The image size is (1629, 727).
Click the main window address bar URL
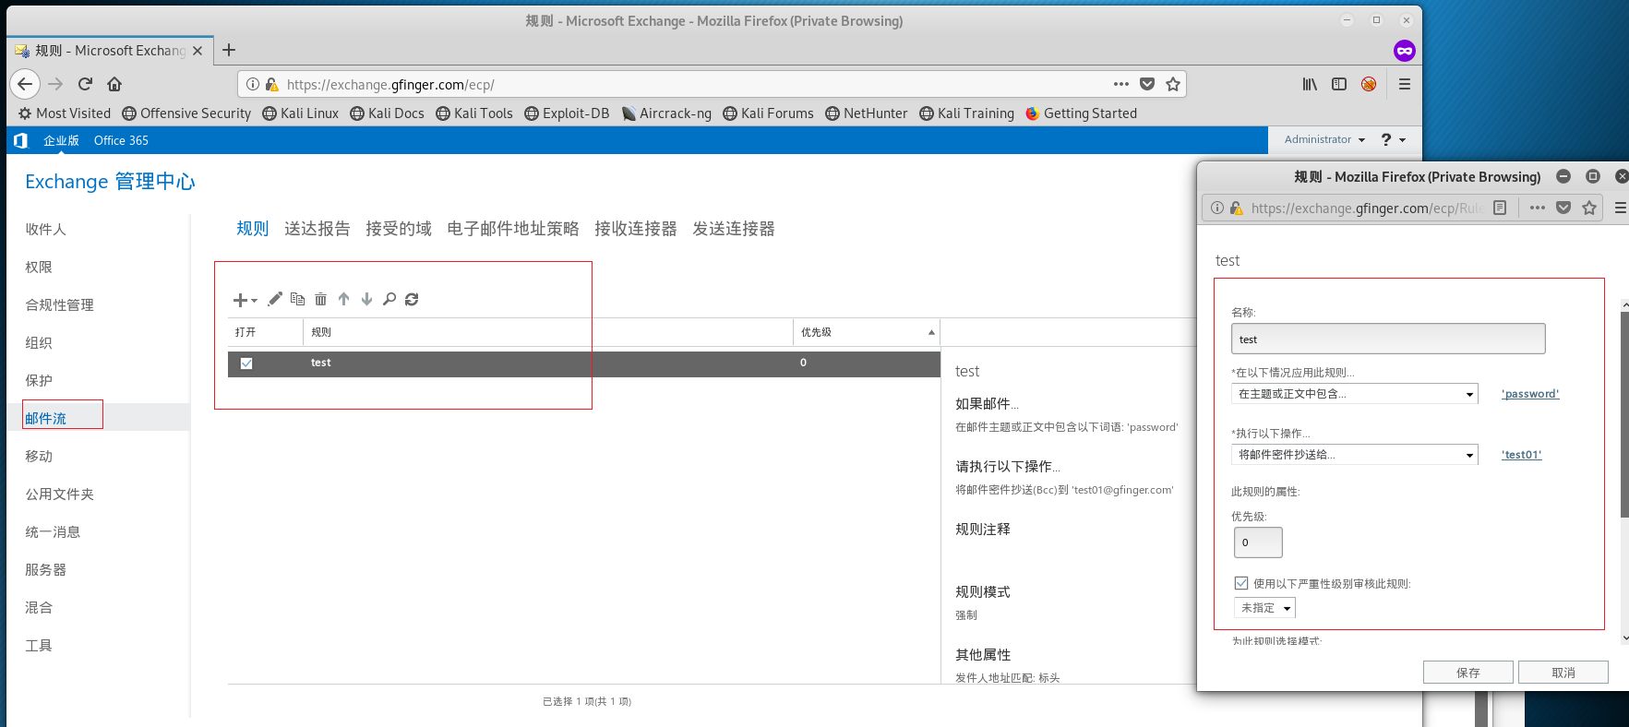(x=390, y=85)
